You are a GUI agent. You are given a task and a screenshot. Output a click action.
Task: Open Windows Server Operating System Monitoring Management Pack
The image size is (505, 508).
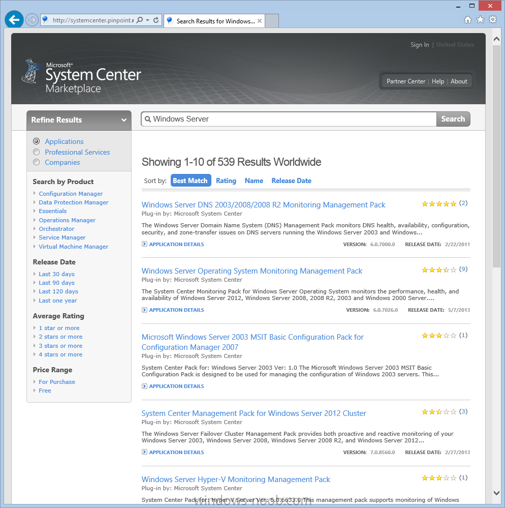[252, 271]
